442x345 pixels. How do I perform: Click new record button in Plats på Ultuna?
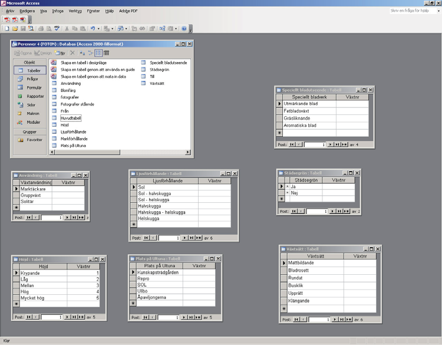198,317
